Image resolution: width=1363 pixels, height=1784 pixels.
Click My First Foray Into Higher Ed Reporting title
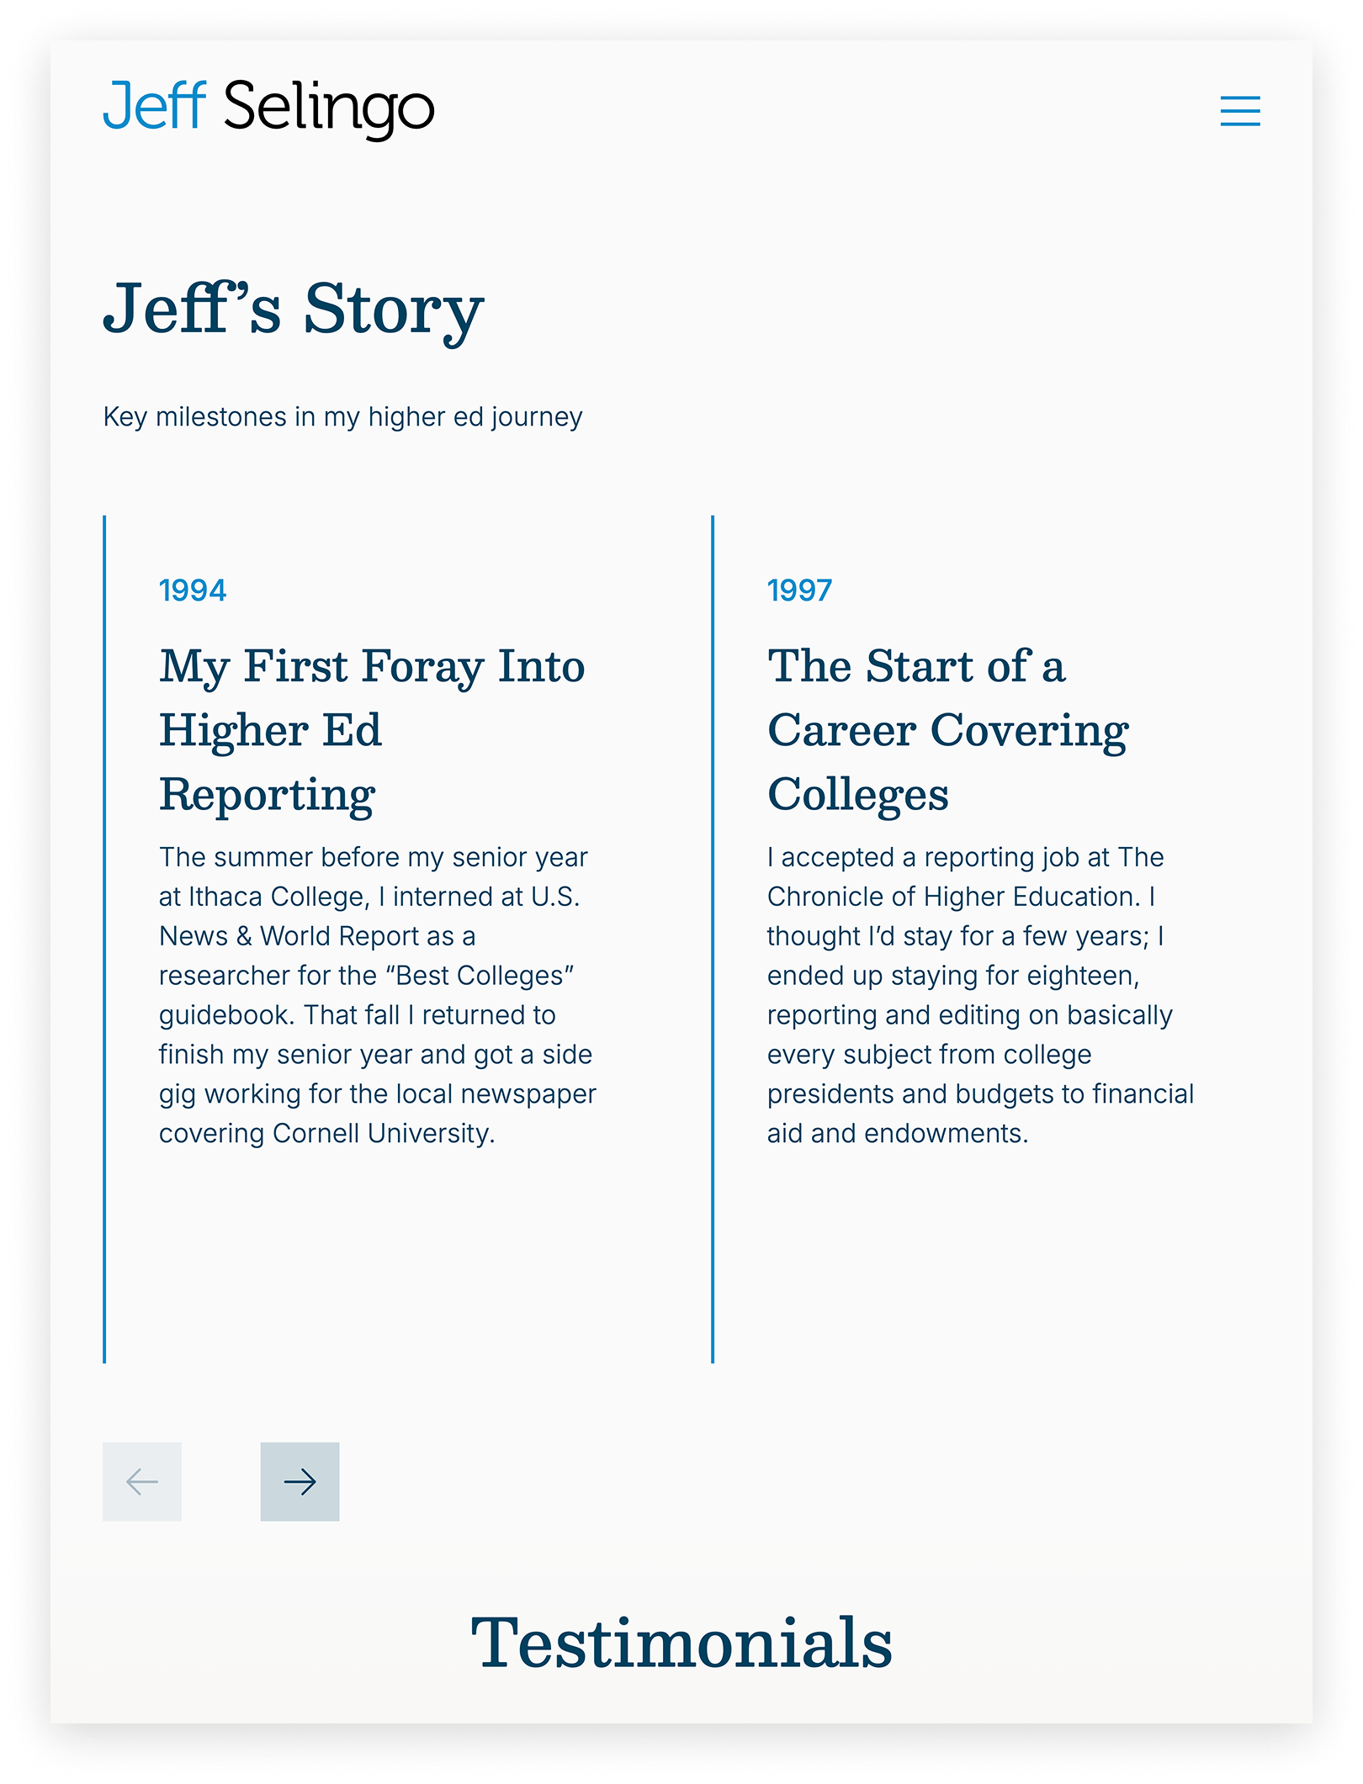pos(372,729)
